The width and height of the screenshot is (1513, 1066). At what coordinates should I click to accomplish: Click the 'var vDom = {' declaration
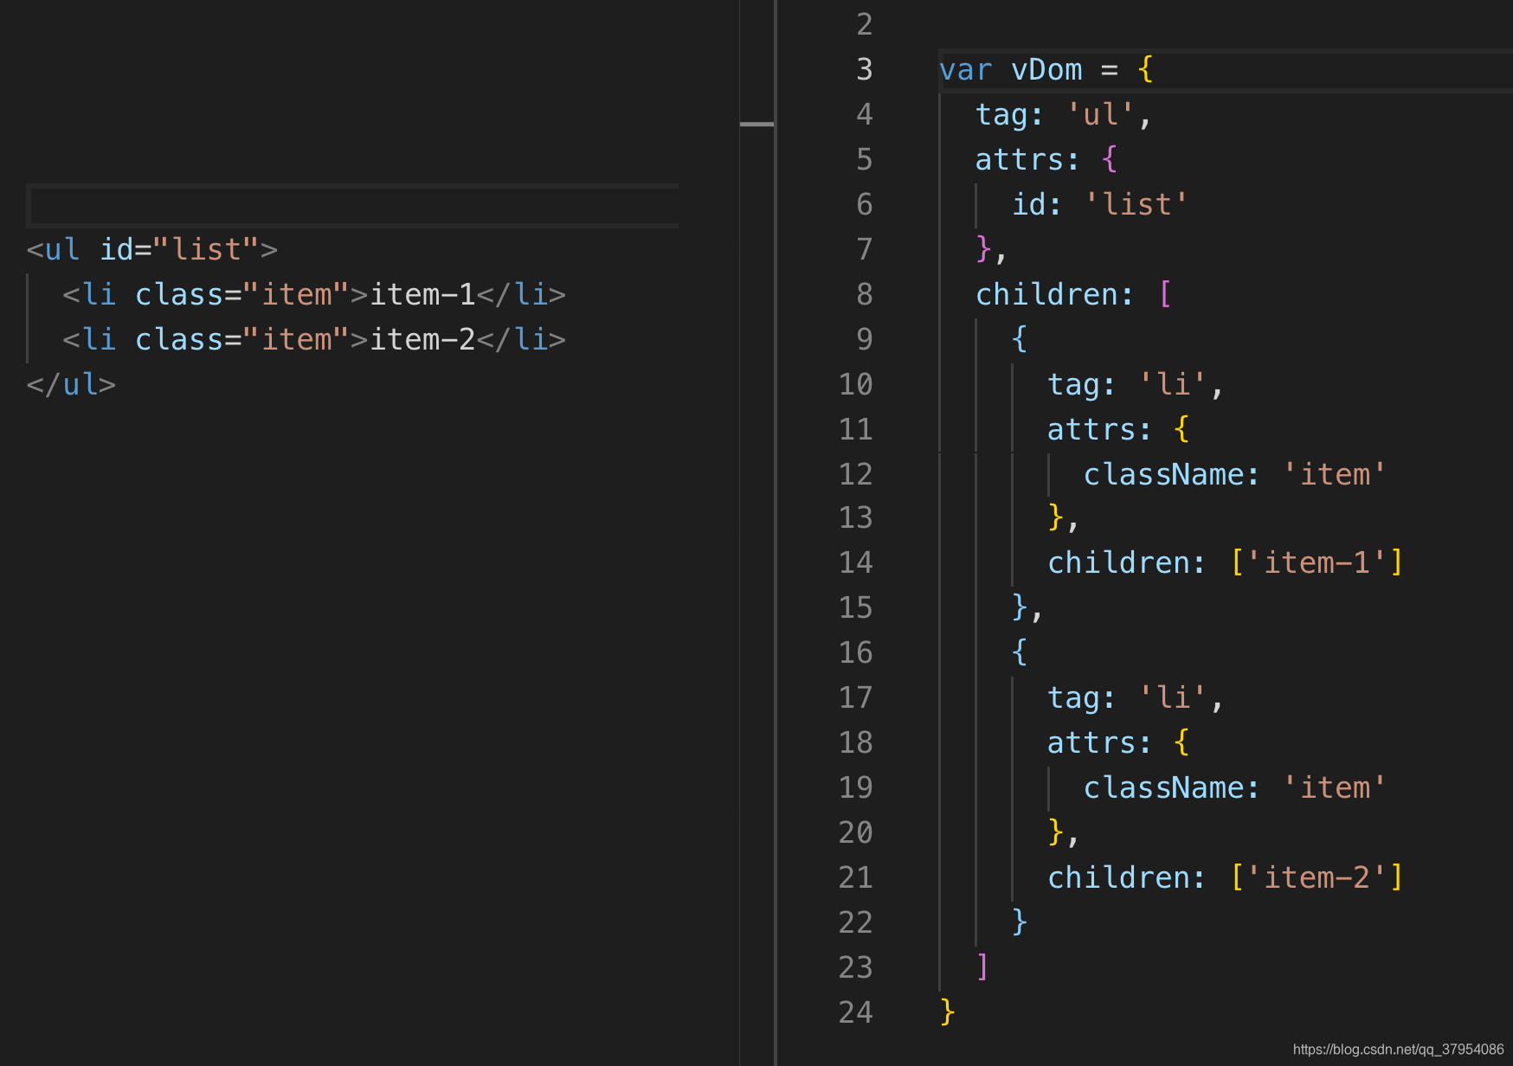click(1046, 69)
